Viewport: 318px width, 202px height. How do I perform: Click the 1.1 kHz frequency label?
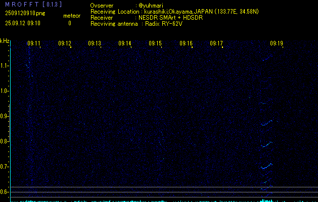pos(4,66)
